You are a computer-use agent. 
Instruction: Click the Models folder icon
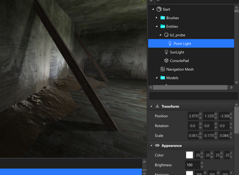click(x=163, y=78)
